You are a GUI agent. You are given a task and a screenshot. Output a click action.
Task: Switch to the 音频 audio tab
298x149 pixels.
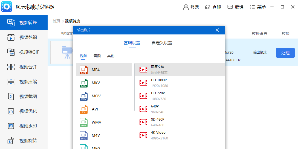coord(97,56)
